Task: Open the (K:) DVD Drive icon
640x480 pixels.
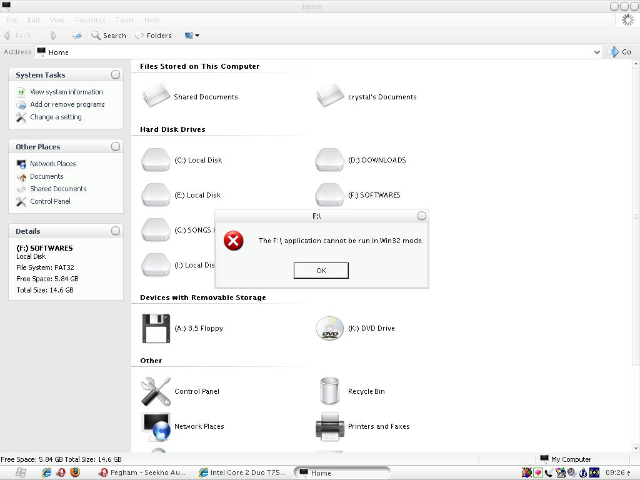Action: point(329,328)
